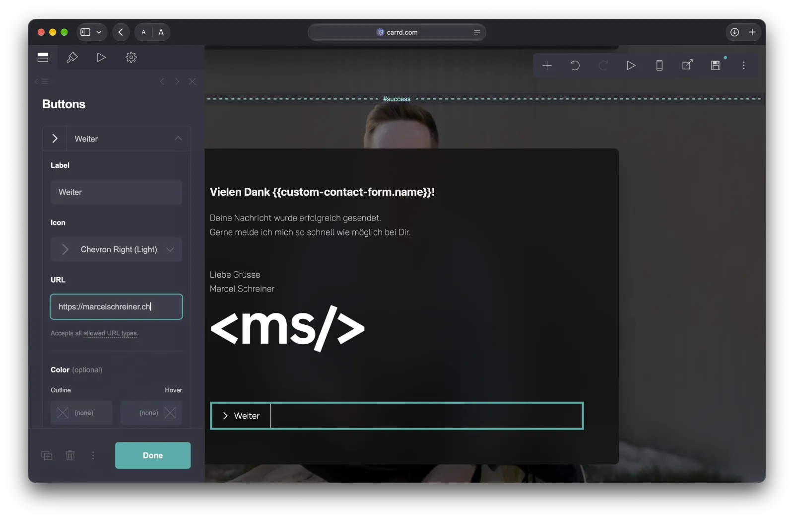
Task: Save the site with floppy icon
Action: point(716,65)
